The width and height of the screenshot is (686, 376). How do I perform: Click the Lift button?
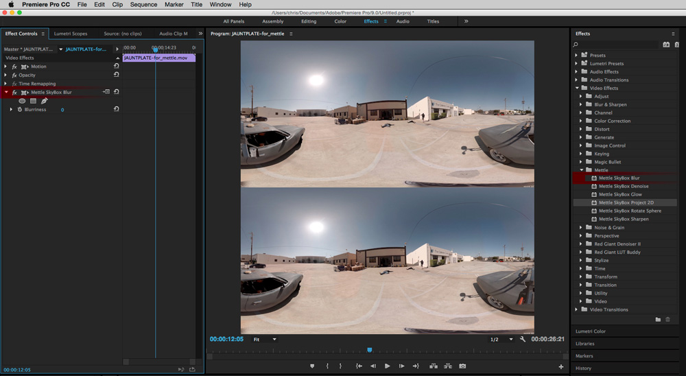tap(433, 366)
